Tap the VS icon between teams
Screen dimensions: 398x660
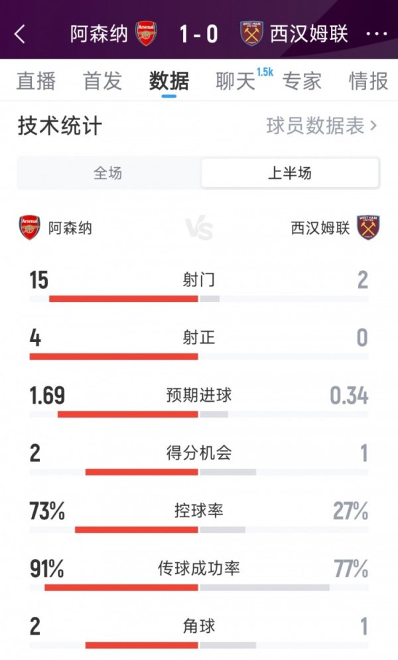(199, 229)
